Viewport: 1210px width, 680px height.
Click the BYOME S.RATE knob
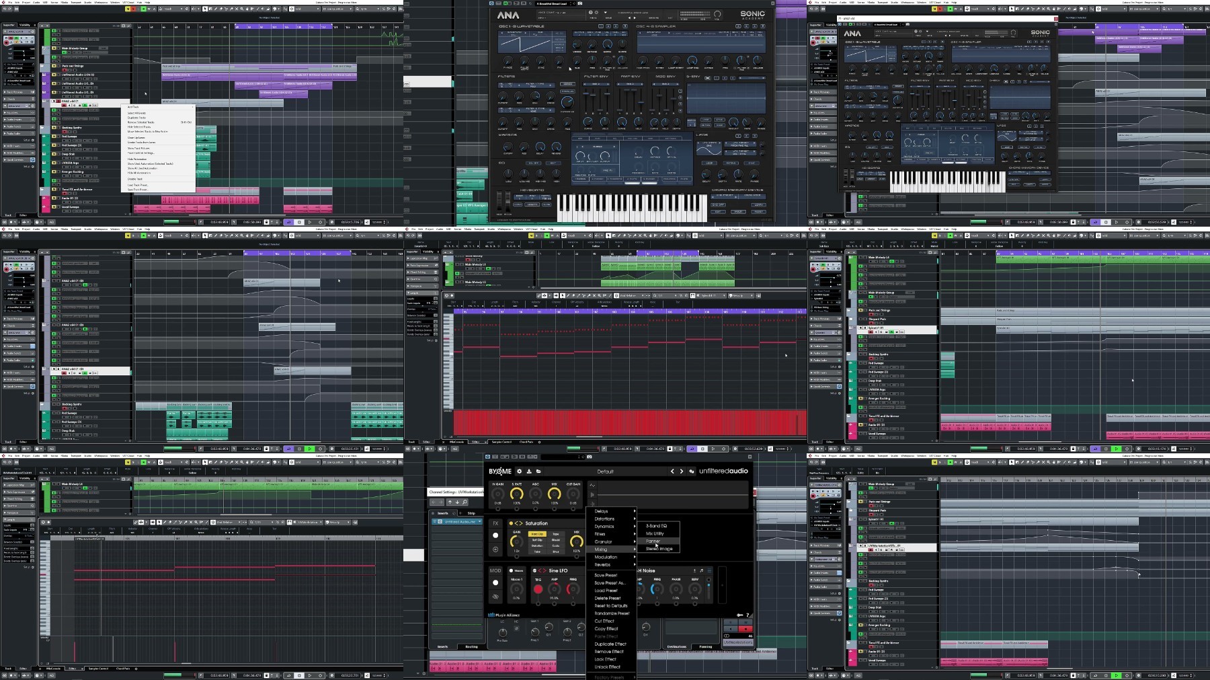pos(517,494)
